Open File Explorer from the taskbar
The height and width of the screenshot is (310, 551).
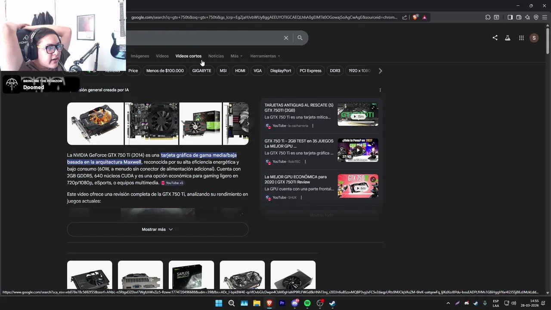tap(257, 303)
